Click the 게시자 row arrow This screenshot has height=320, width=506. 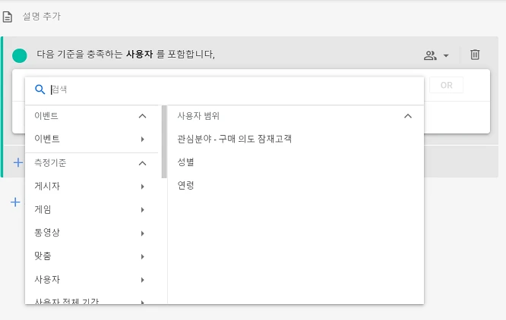[142, 187]
